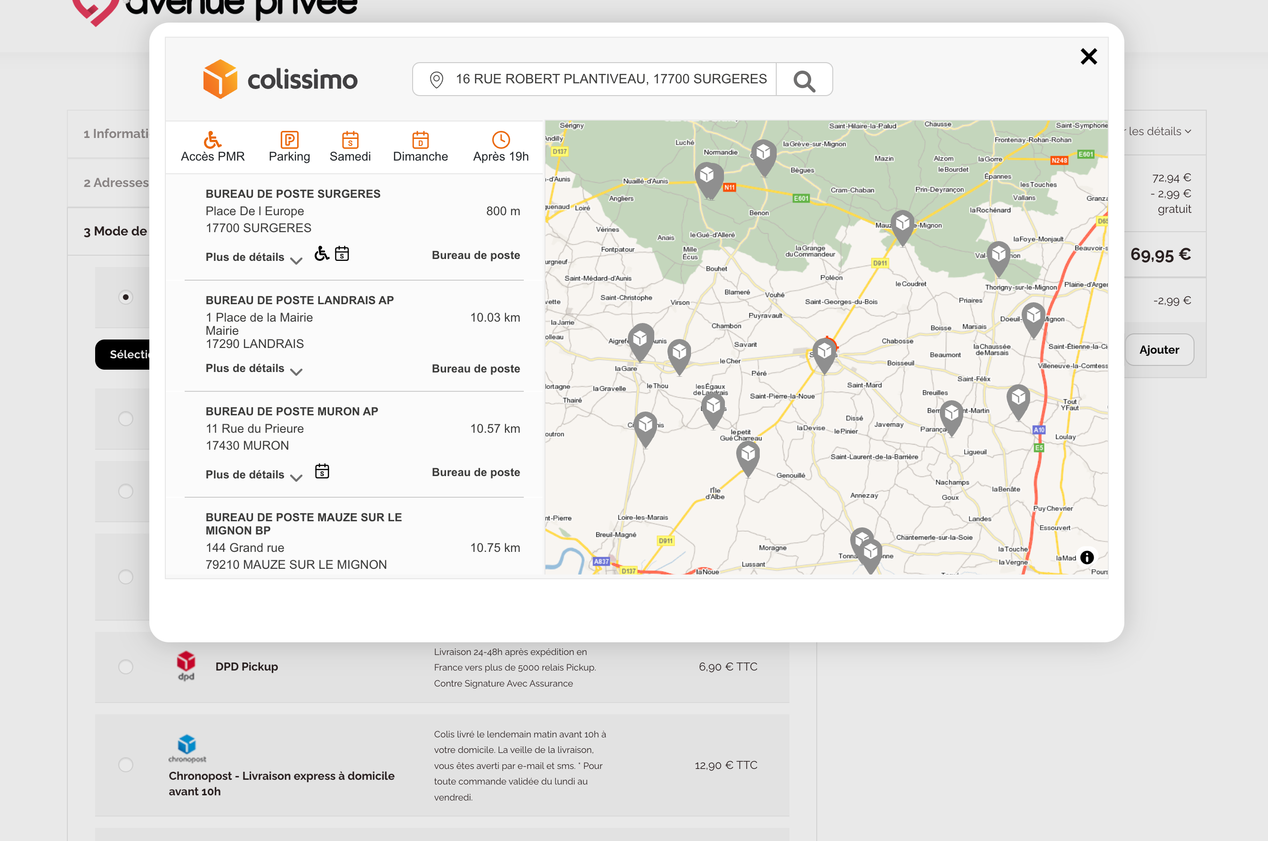The image size is (1268, 841).
Task: Select unchecked radio directly above DPD Pickup
Action: click(125, 576)
